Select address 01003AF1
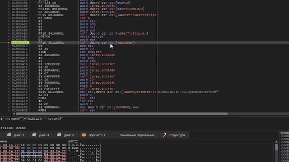289x162 pixels. 20,92
